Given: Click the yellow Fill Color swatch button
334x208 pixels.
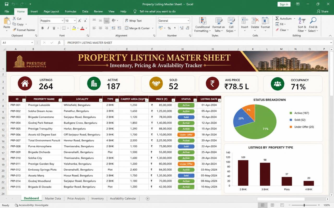Looking at the screenshot, I should (x=74, y=28).
